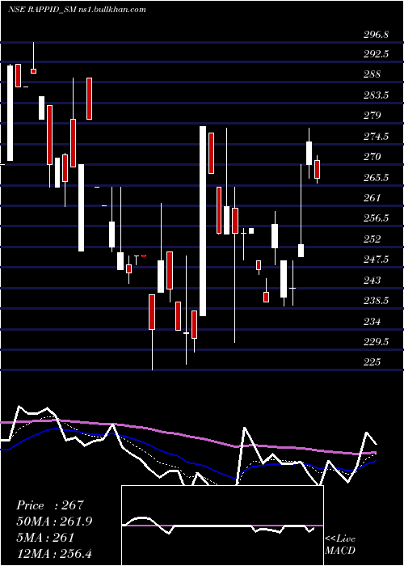Click the 234 price axis label
404x566 pixels.
click(x=372, y=321)
